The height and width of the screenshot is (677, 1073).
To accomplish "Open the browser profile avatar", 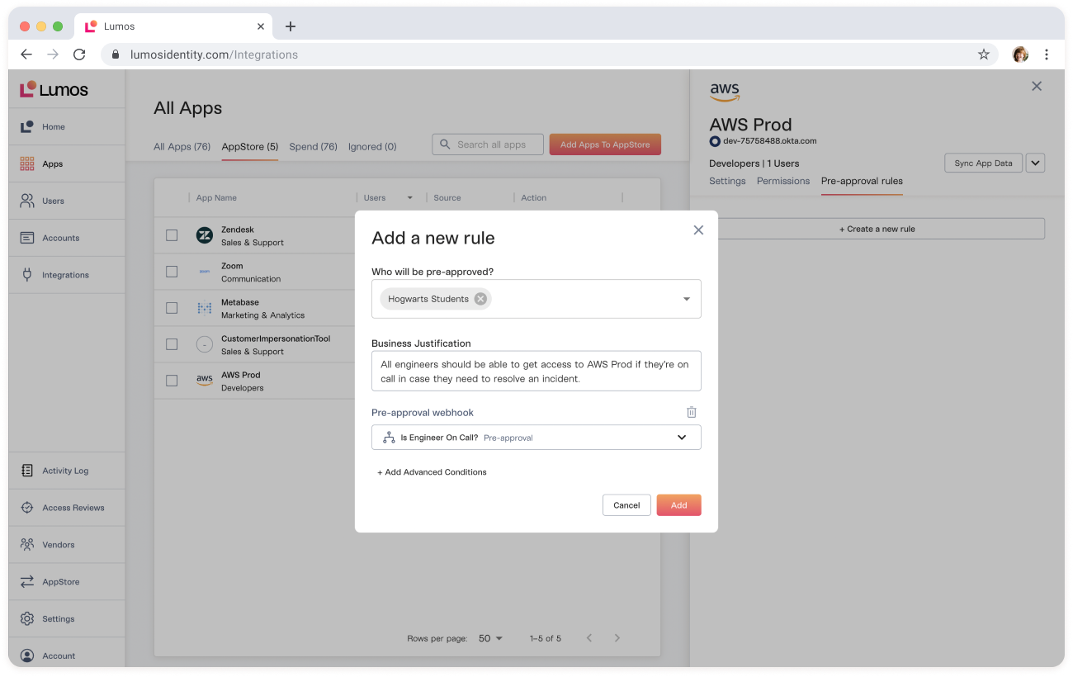I will 1020,54.
